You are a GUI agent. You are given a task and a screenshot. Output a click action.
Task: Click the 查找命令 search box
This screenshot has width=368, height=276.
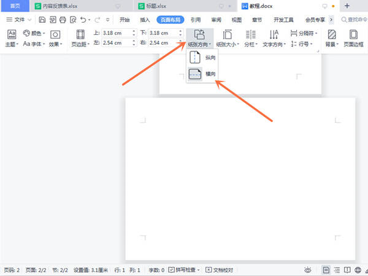(355, 20)
